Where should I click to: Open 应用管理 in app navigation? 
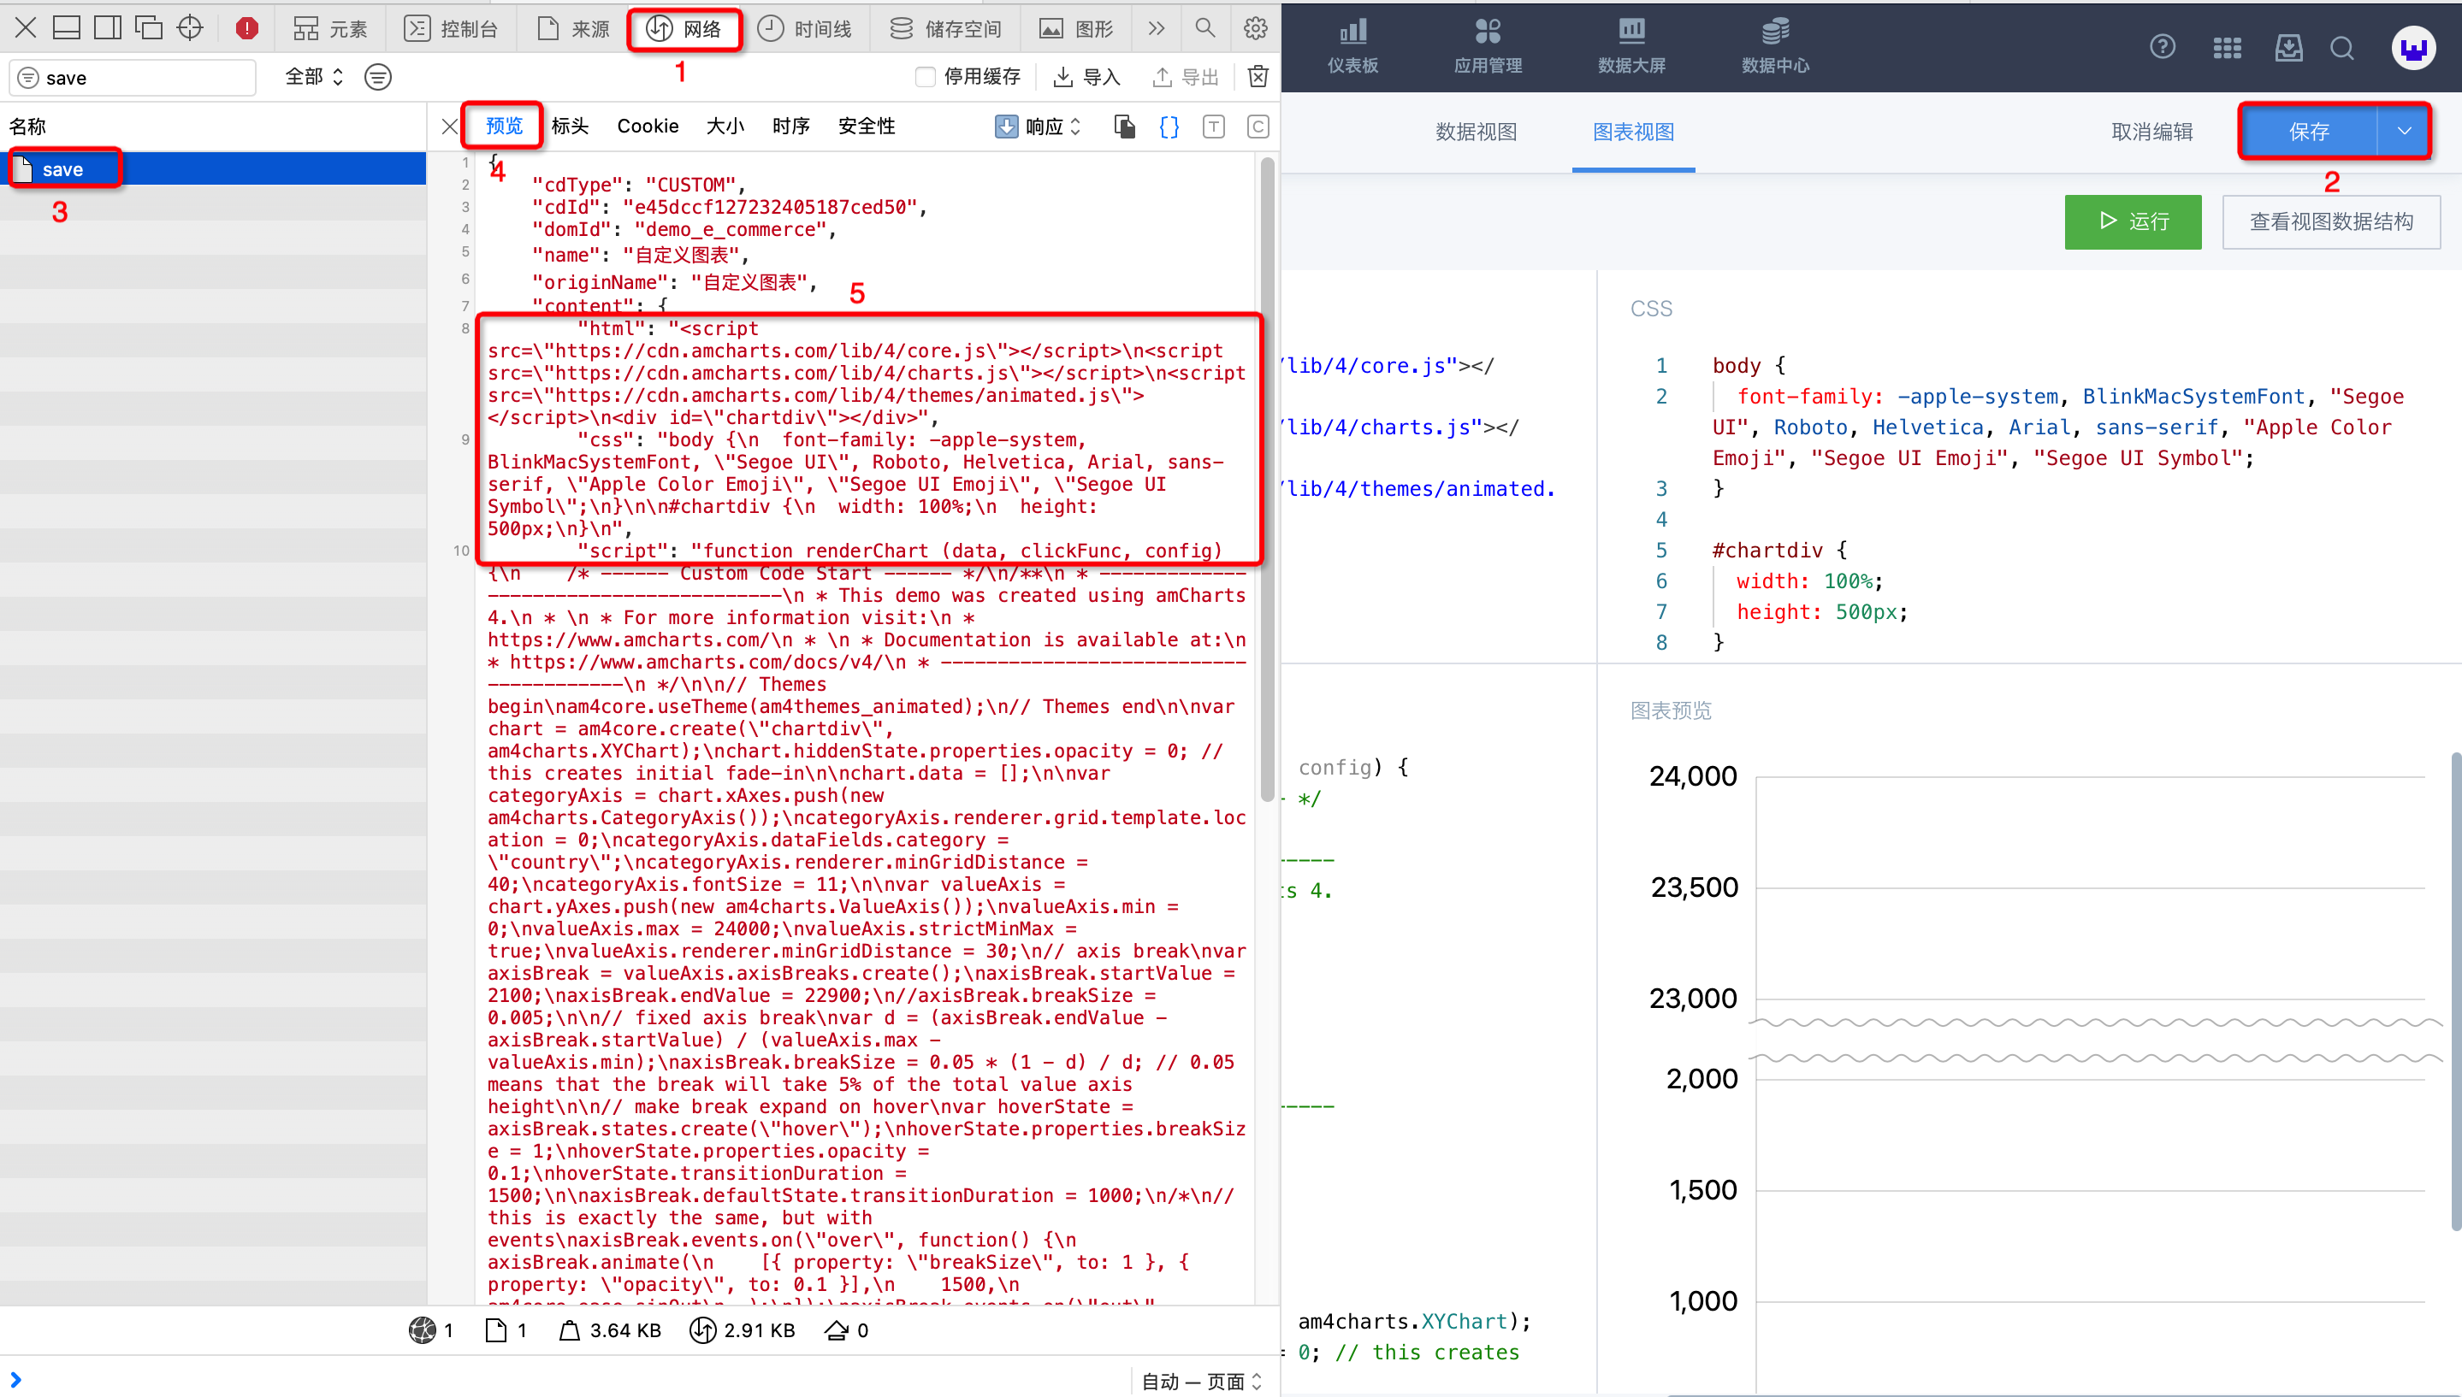[x=1487, y=46]
